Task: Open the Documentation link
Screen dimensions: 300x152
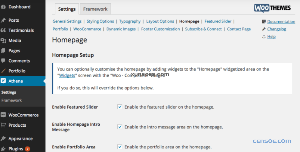Action: pos(281,22)
